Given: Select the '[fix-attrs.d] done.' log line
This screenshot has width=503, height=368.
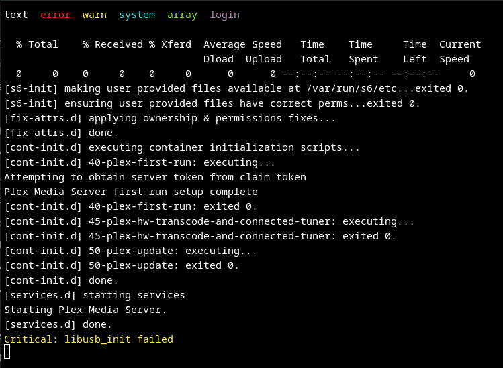Looking at the screenshot, I should pos(61,133).
